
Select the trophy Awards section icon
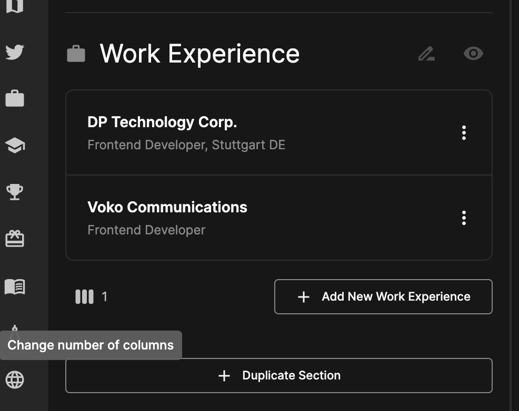(15, 191)
